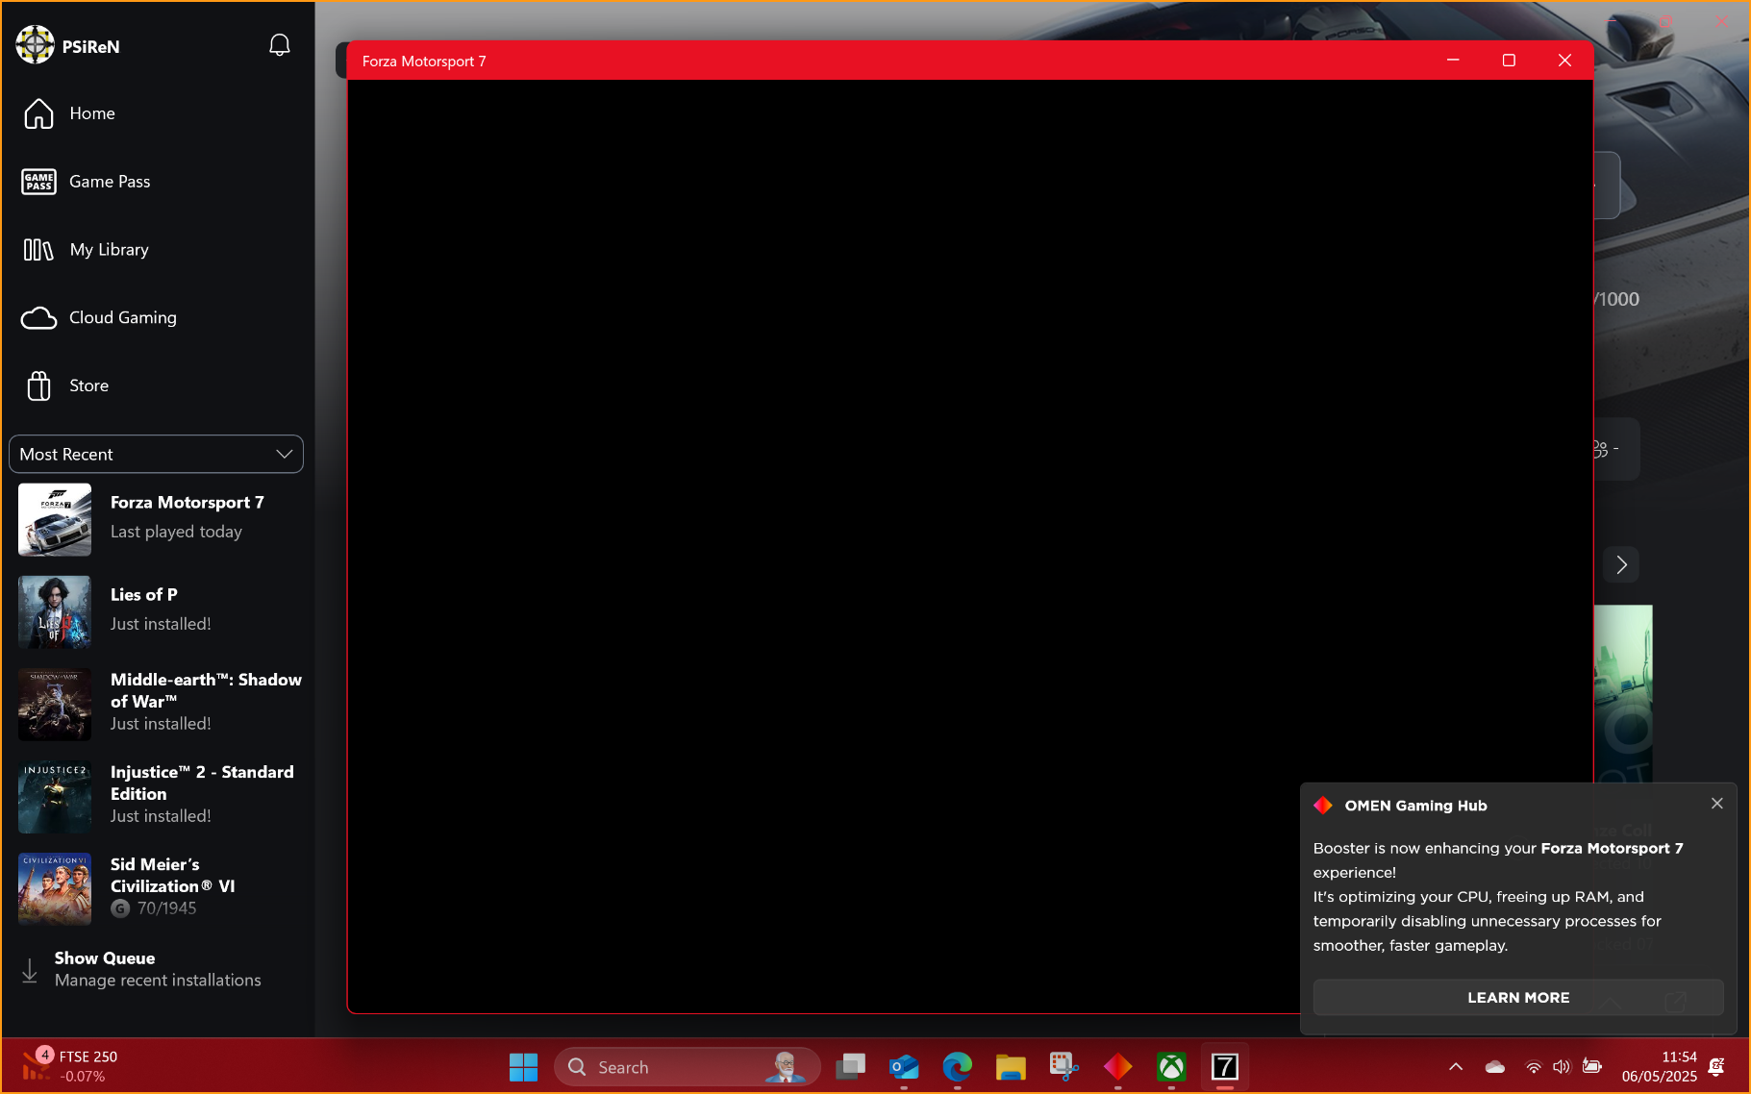Screen dimensions: 1751x1094
Task: Select Cloud Gaming in sidebar
Action: (x=122, y=318)
